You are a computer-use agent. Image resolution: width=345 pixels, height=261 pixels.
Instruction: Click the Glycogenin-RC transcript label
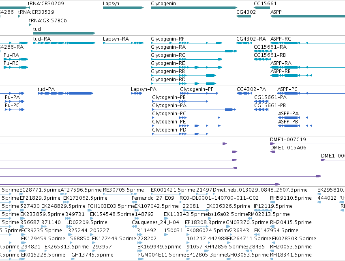(168, 55)
